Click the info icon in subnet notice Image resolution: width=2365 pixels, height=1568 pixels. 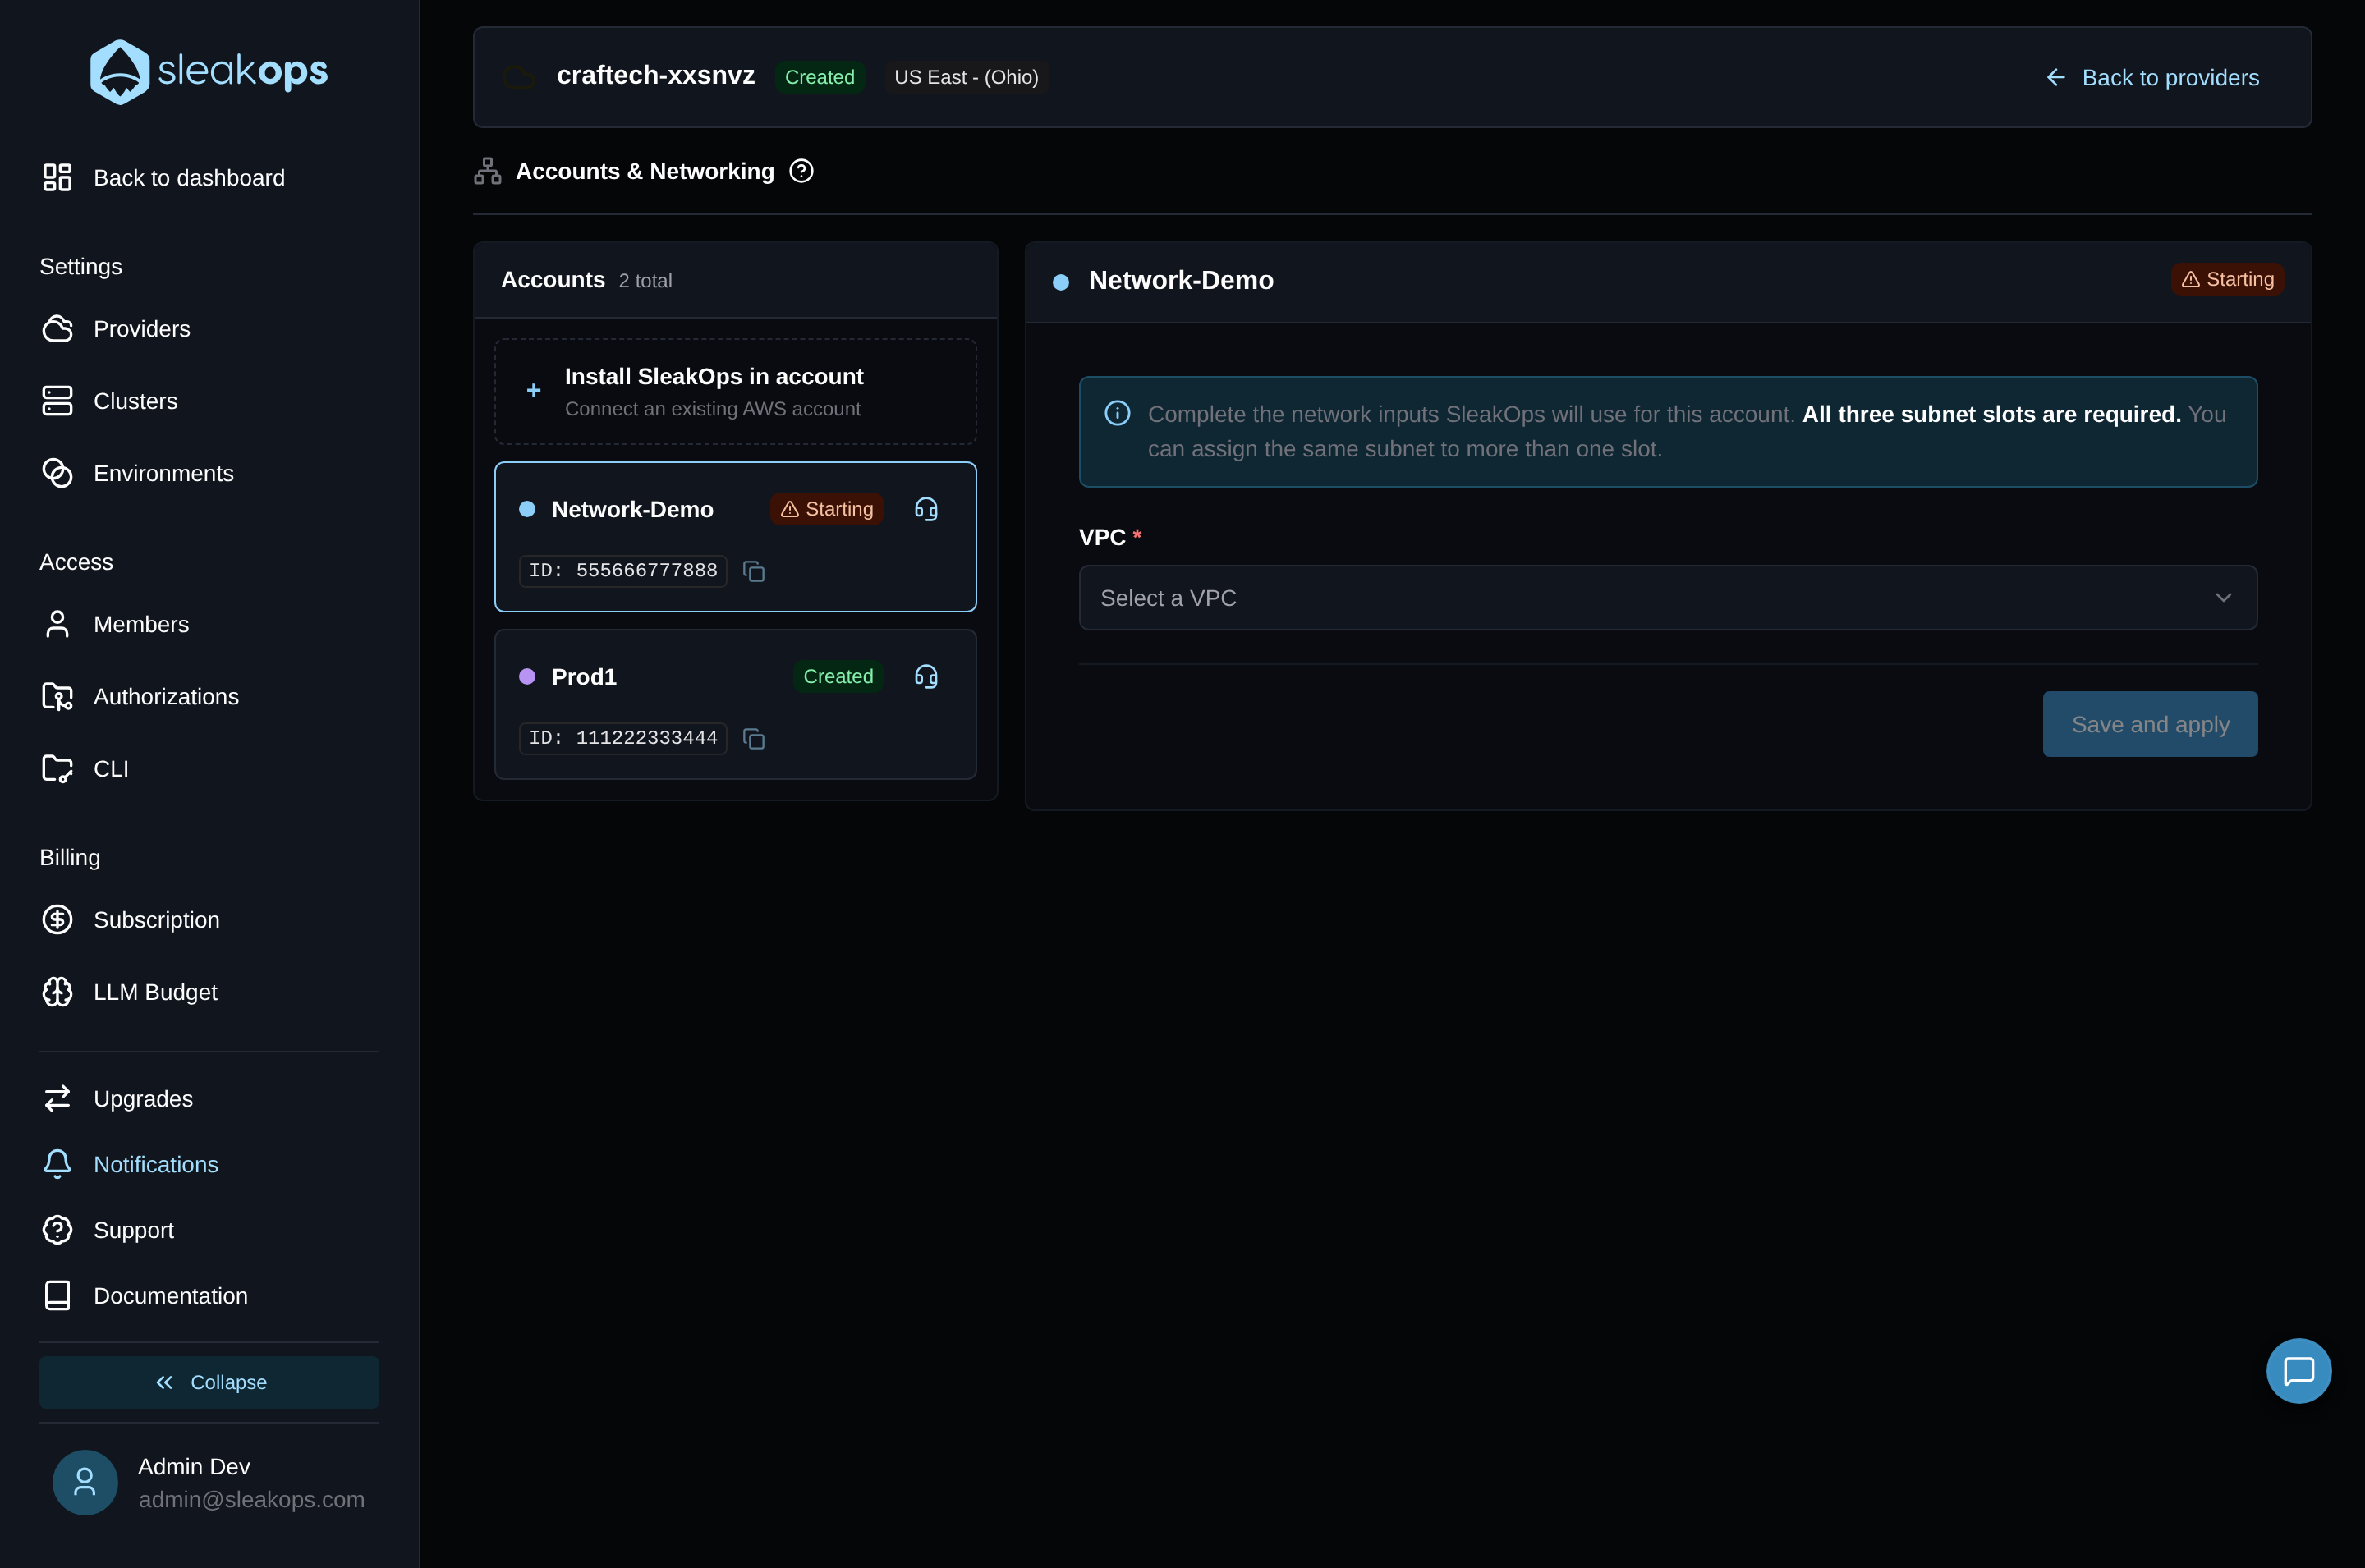pos(1117,414)
